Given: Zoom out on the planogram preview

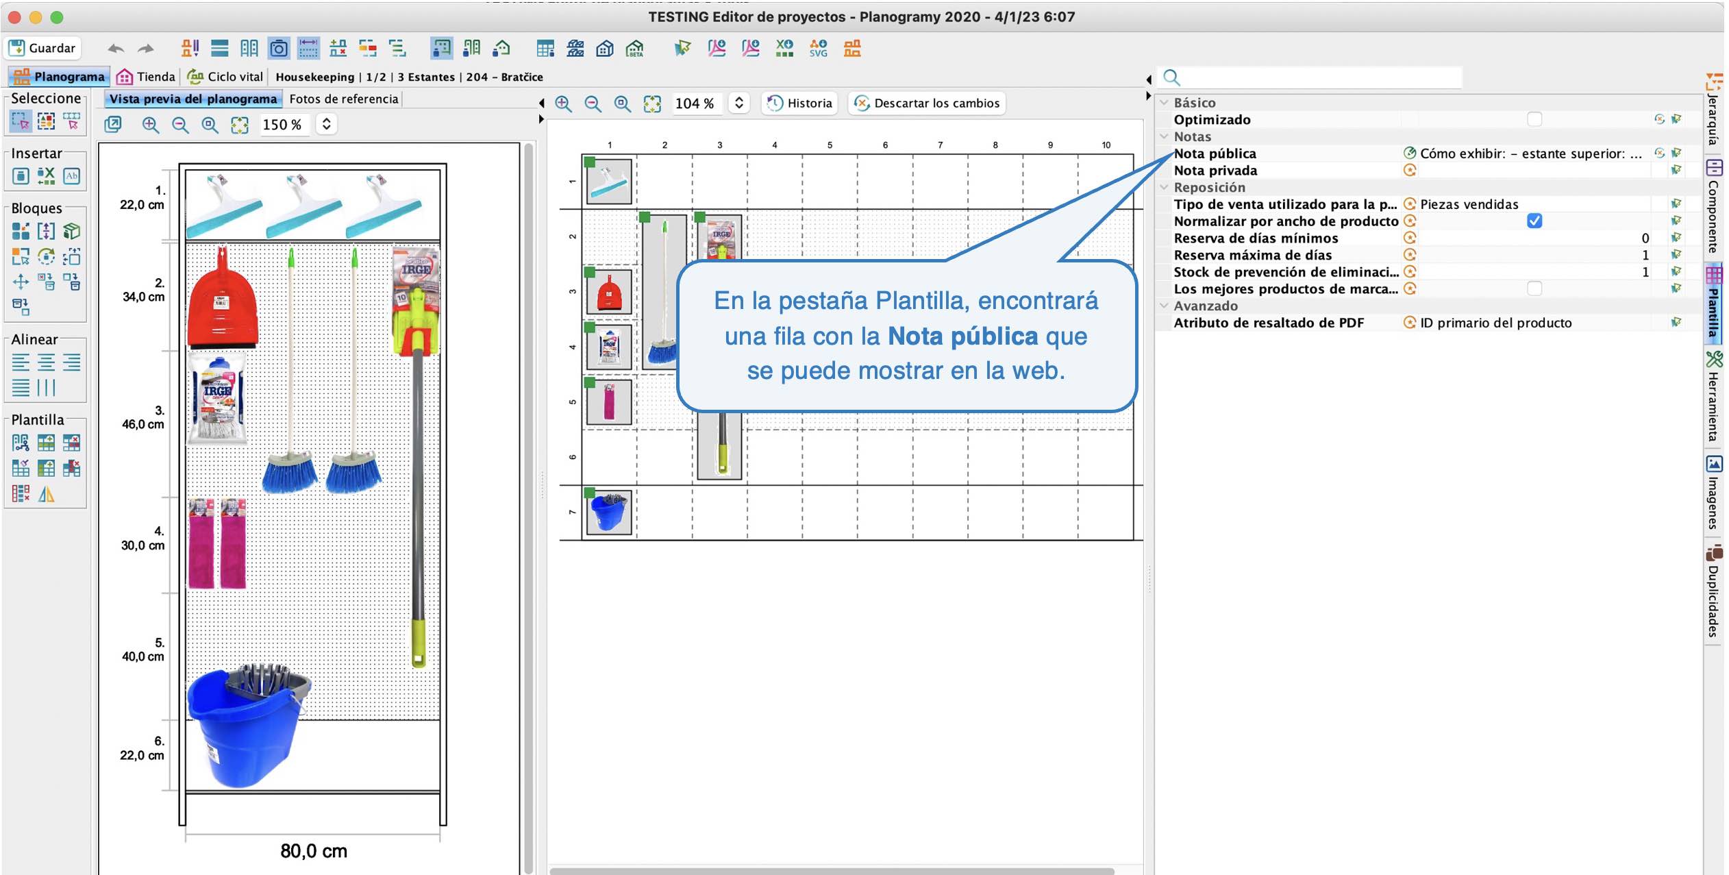Looking at the screenshot, I should click(180, 125).
